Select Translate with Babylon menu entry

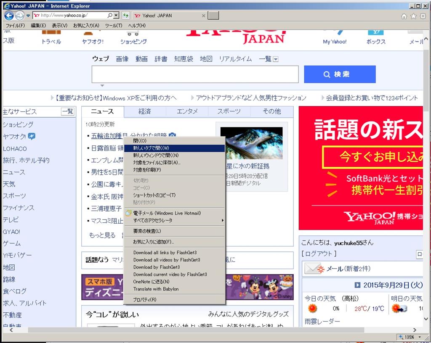(x=175, y=289)
